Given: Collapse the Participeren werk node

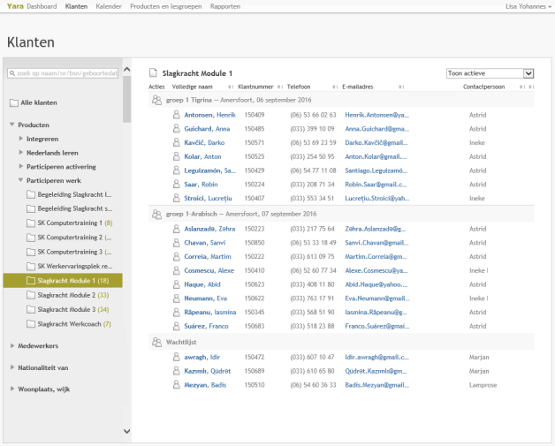Looking at the screenshot, I should coord(22,180).
